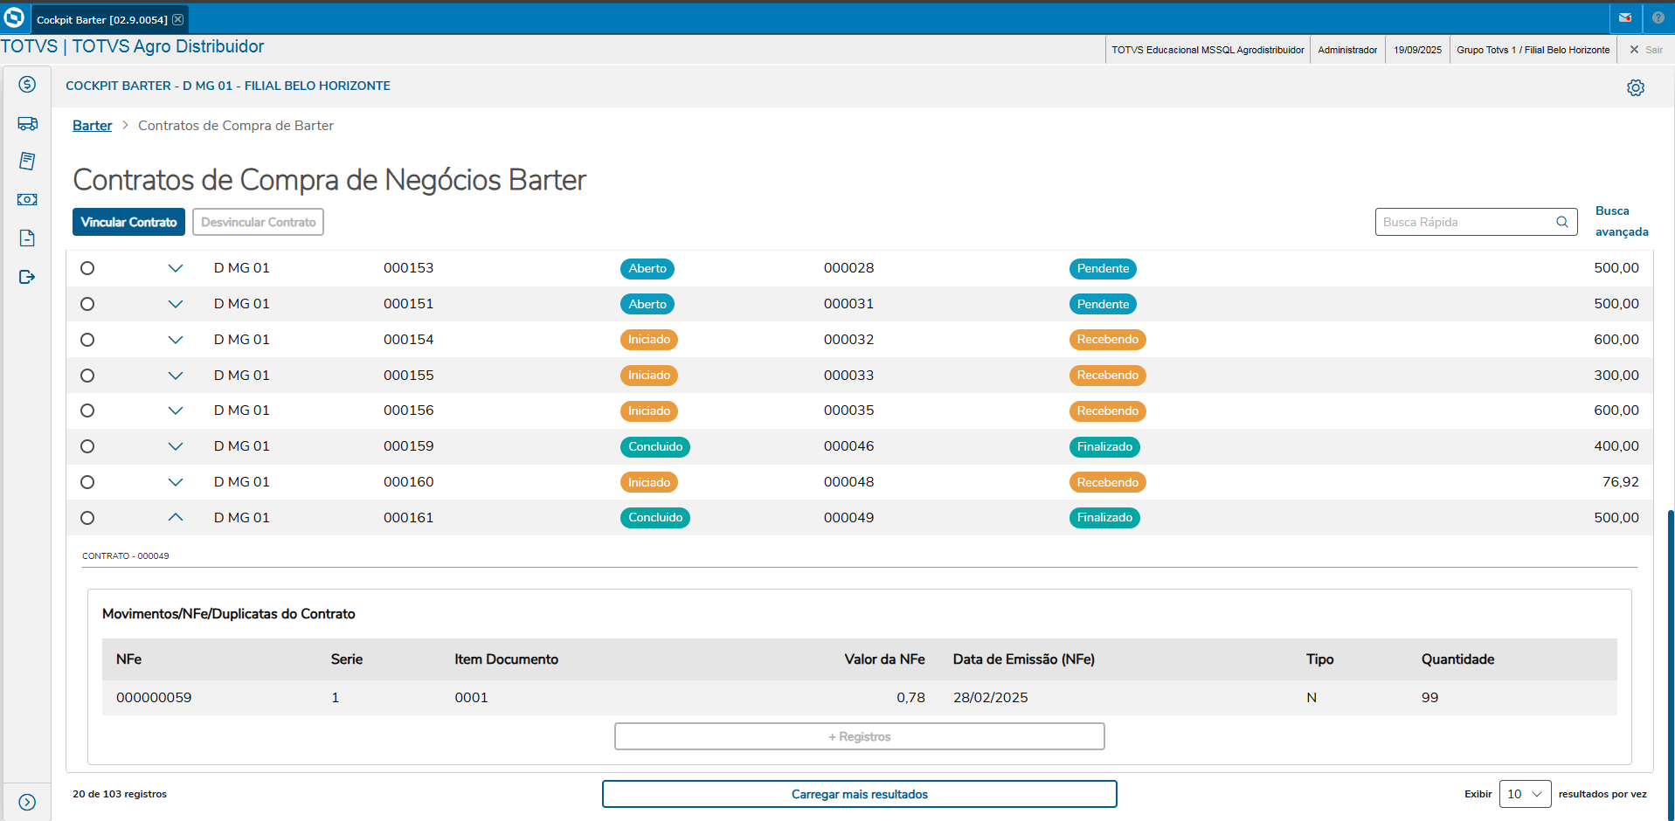The width and height of the screenshot is (1675, 821).
Task: Open the mail notifications envelope icon
Action: click(1624, 18)
